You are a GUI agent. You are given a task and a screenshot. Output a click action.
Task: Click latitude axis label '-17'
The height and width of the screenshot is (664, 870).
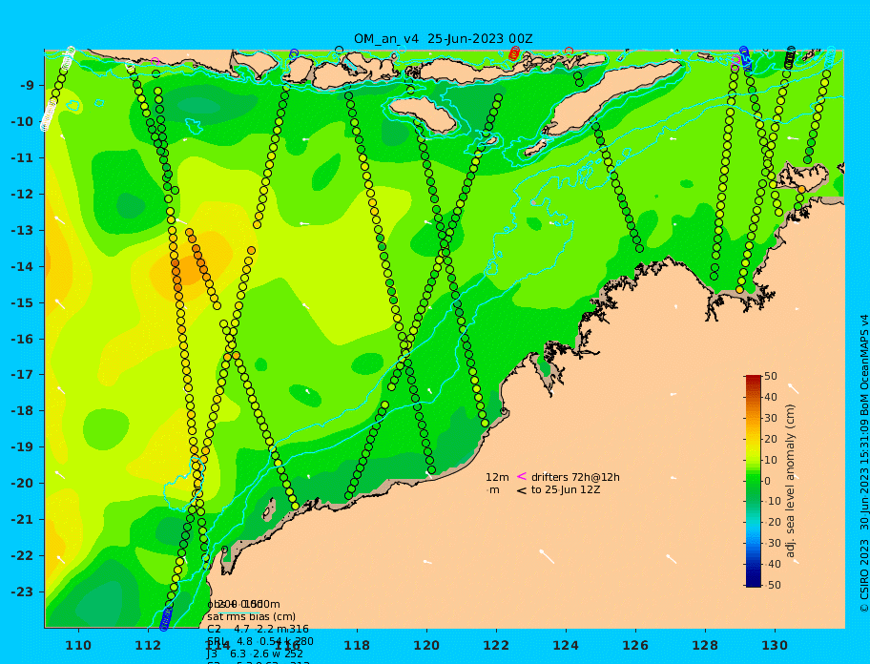[22, 375]
